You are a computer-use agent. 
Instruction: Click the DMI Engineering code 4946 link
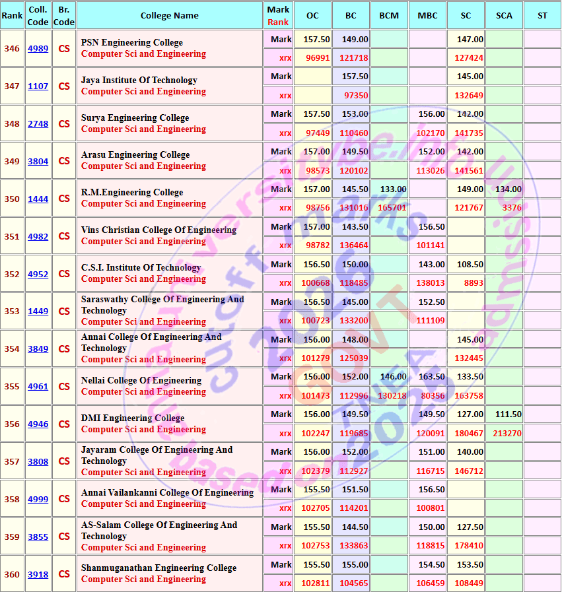coord(38,424)
